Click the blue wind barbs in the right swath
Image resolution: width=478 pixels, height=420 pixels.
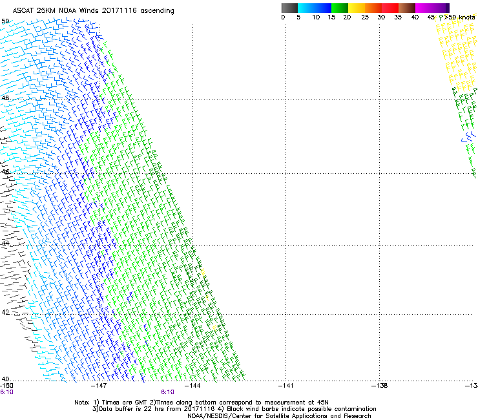(468, 136)
